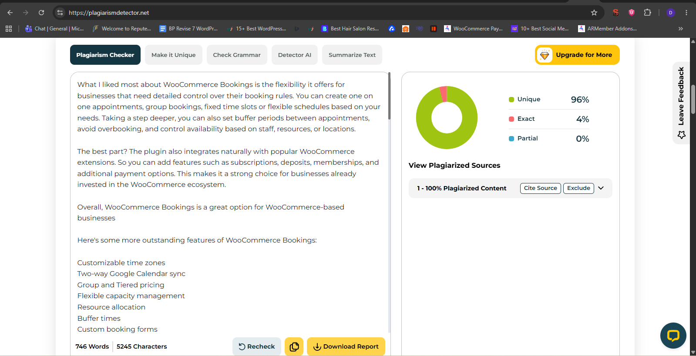The image size is (696, 356).
Task: Click 'Resource allocation' line
Action: pyautogui.click(x=111, y=307)
